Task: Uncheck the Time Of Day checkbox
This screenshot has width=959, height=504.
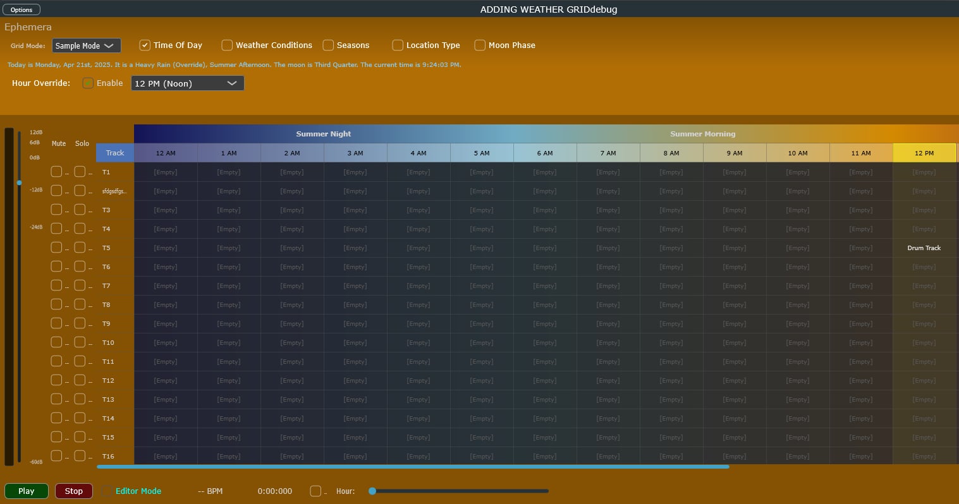Action: point(145,45)
